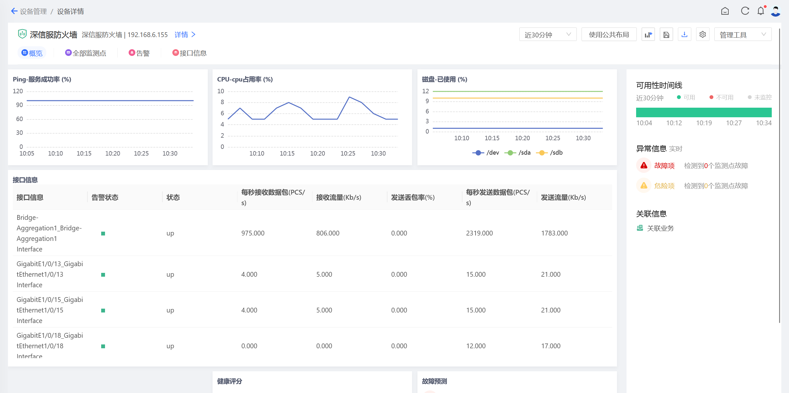
Task: Open the 全部监测点 tab
Action: pyautogui.click(x=86, y=53)
